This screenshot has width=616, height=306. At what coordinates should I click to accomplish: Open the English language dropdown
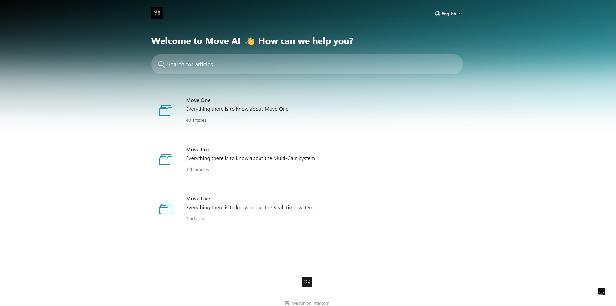448,14
